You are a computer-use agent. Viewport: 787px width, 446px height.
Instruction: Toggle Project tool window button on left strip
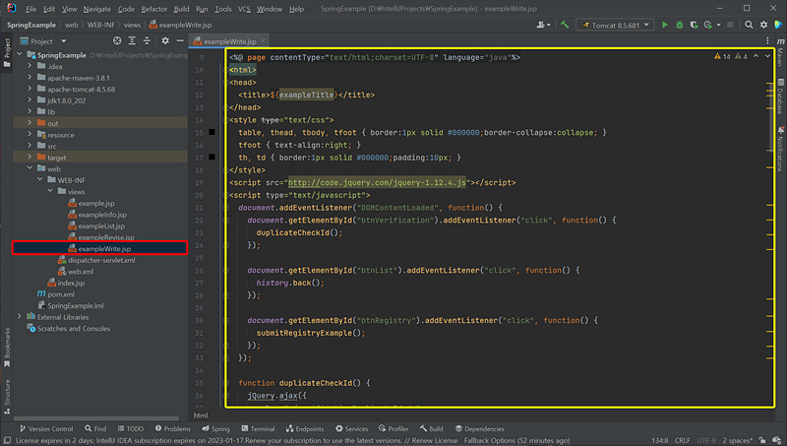(7, 53)
